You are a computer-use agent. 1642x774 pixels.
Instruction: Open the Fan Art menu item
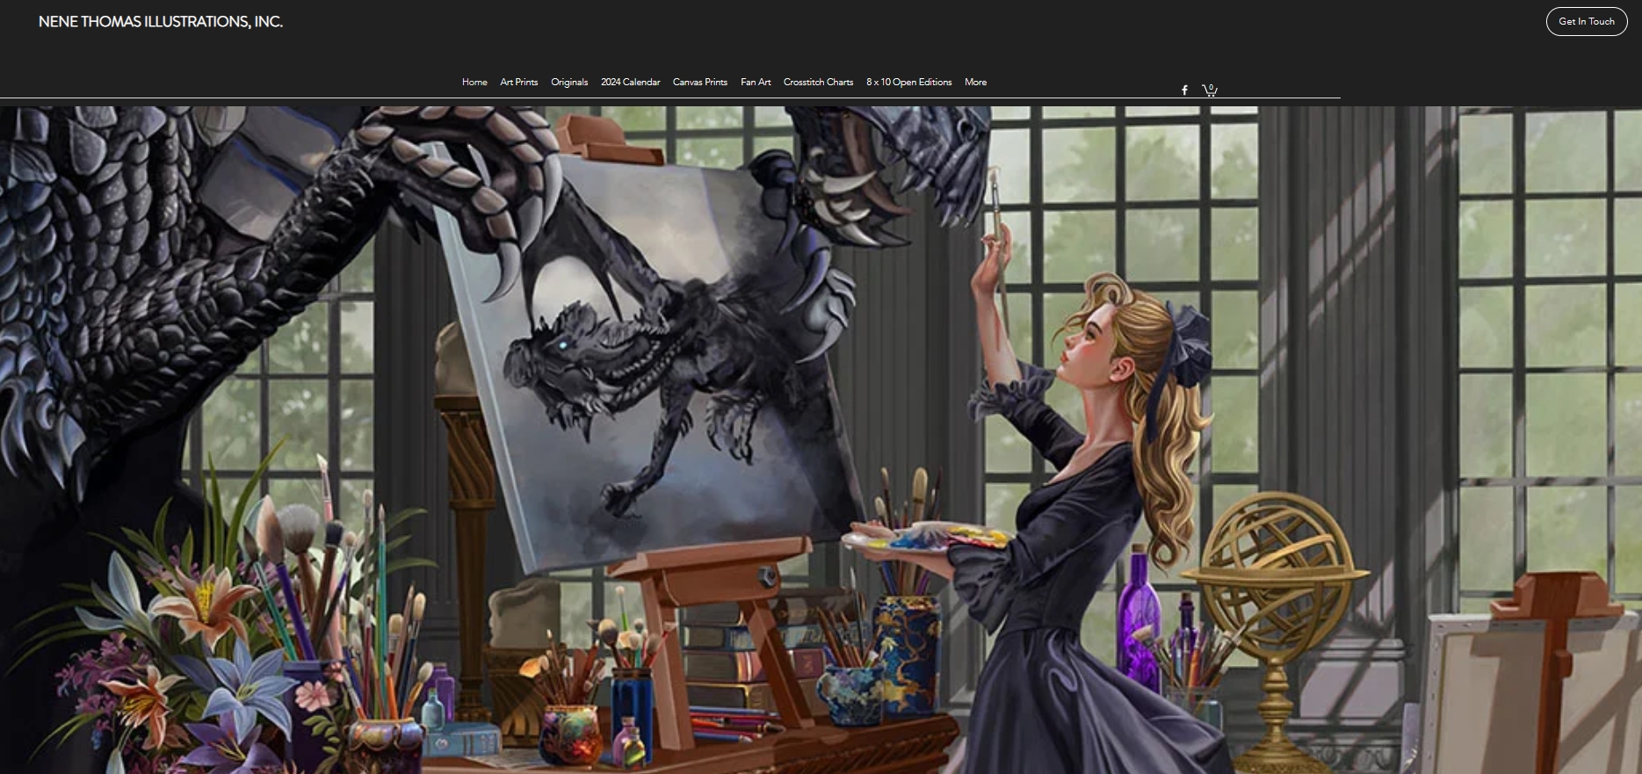coord(756,82)
